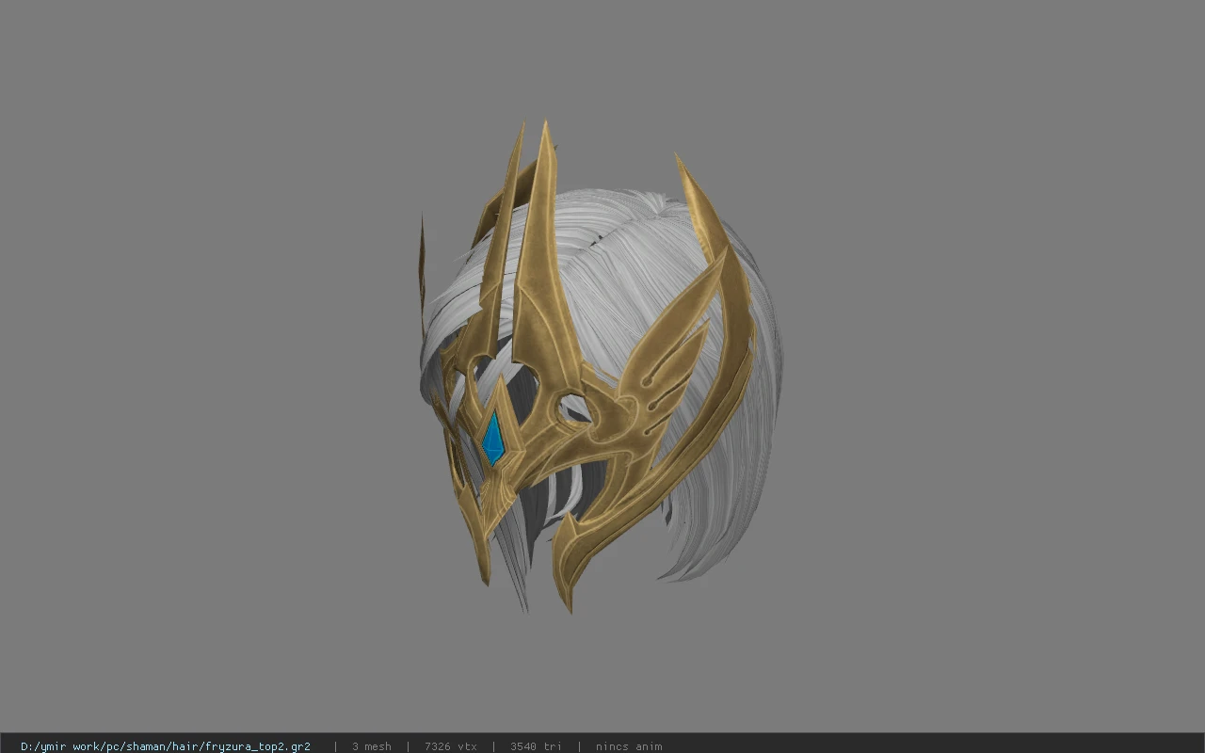1205x753 pixels.
Task: Click the blue gem on the helmet
Action: [x=493, y=439]
